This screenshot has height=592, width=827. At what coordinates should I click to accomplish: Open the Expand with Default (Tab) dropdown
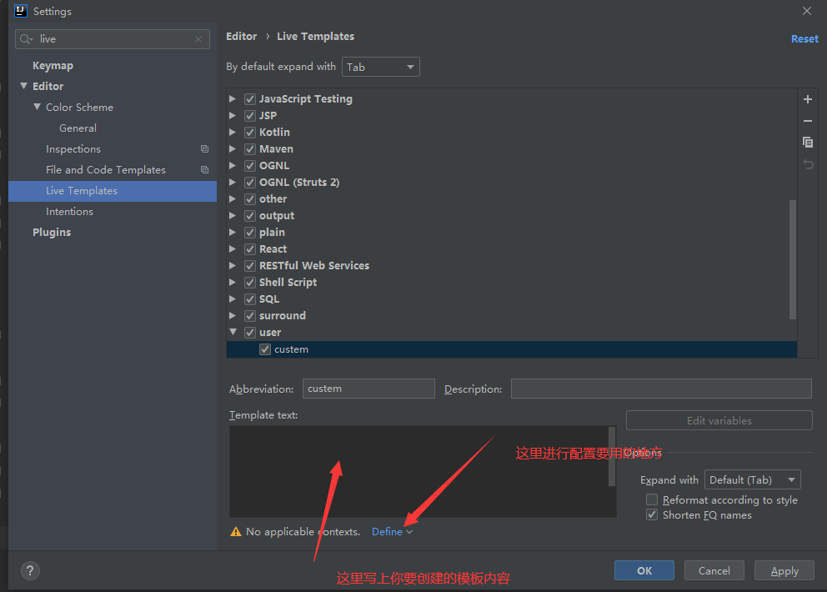click(x=752, y=480)
